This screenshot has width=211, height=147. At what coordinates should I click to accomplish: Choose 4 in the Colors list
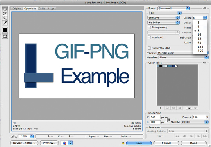click(200, 26)
